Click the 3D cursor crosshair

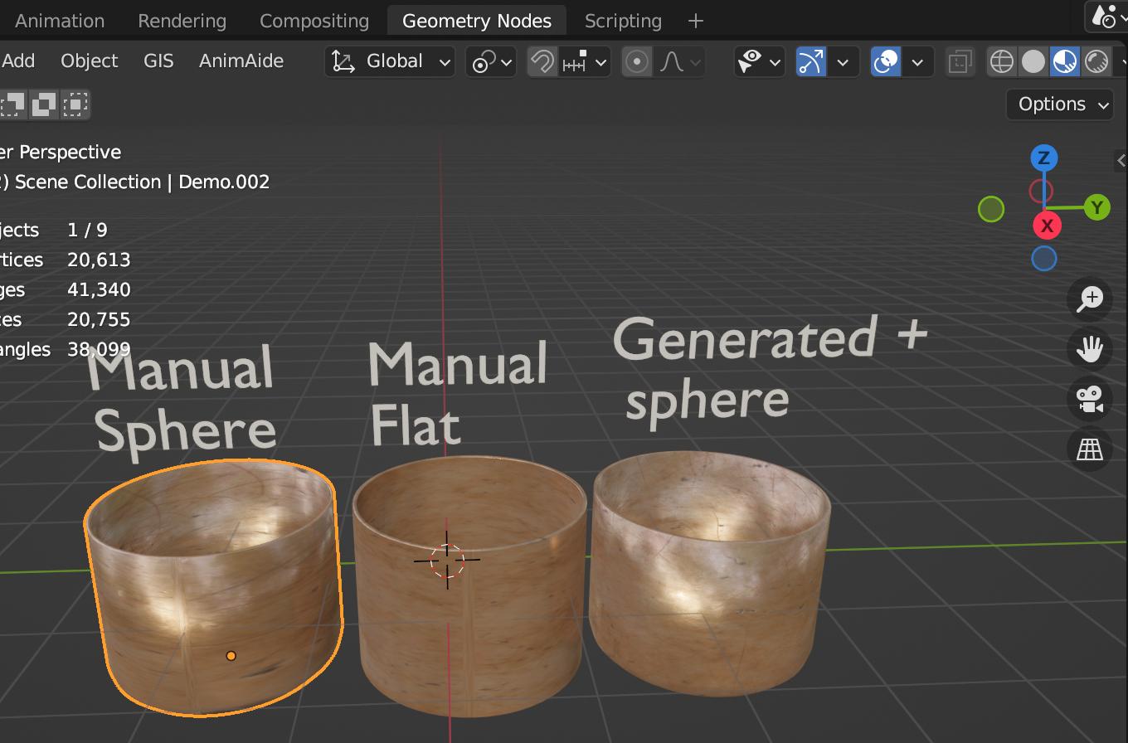pos(447,560)
